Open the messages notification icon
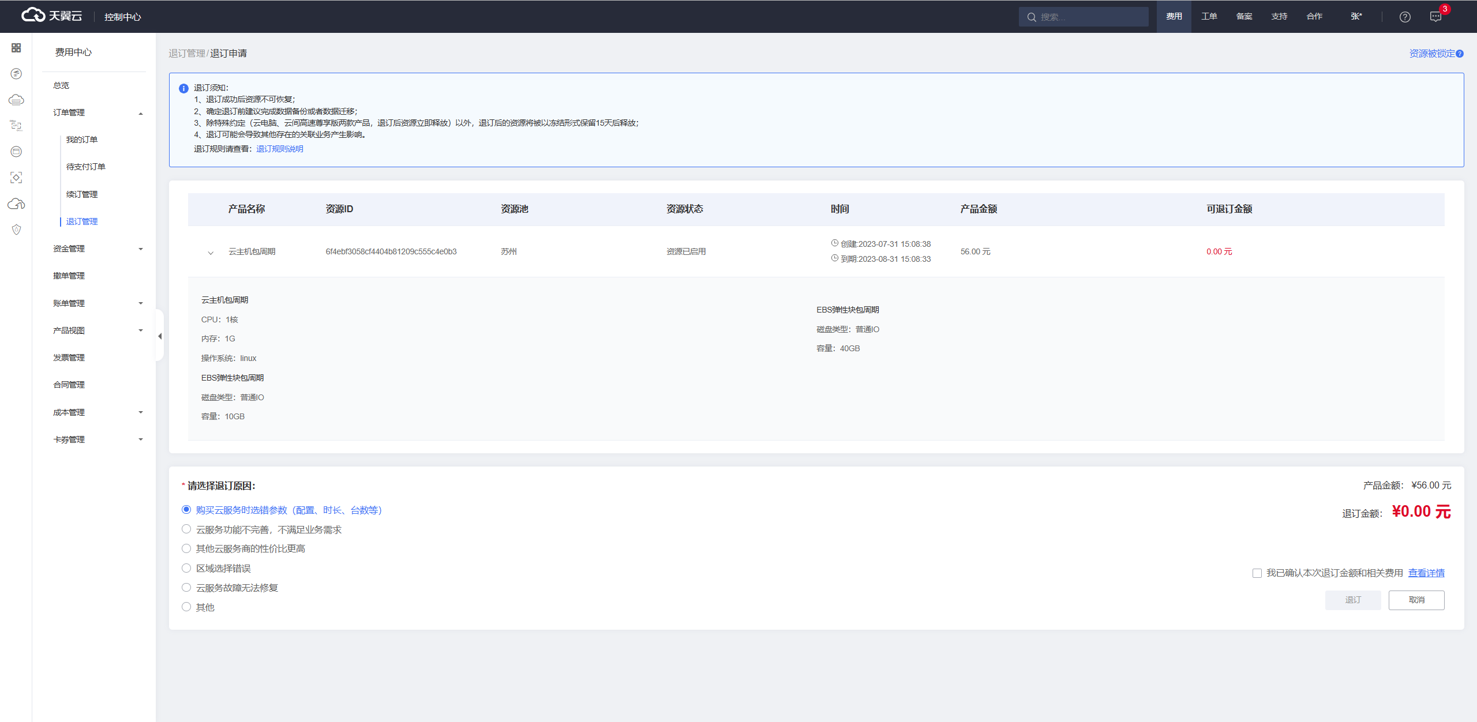The height and width of the screenshot is (722, 1477). click(x=1436, y=17)
